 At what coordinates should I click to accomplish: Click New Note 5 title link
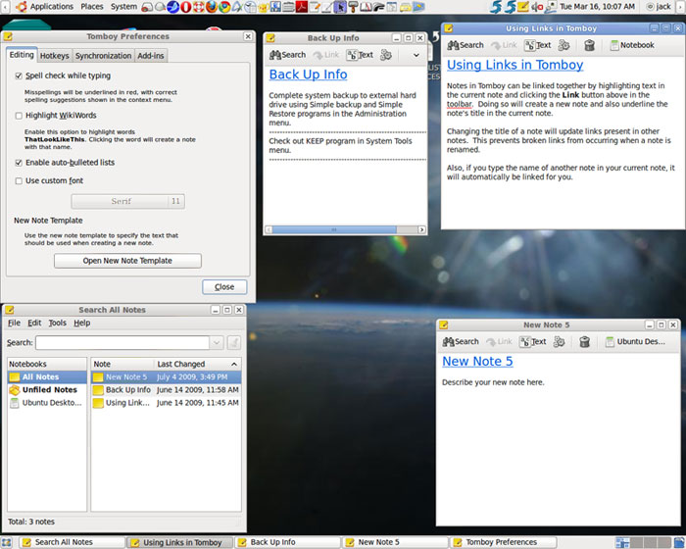477,362
